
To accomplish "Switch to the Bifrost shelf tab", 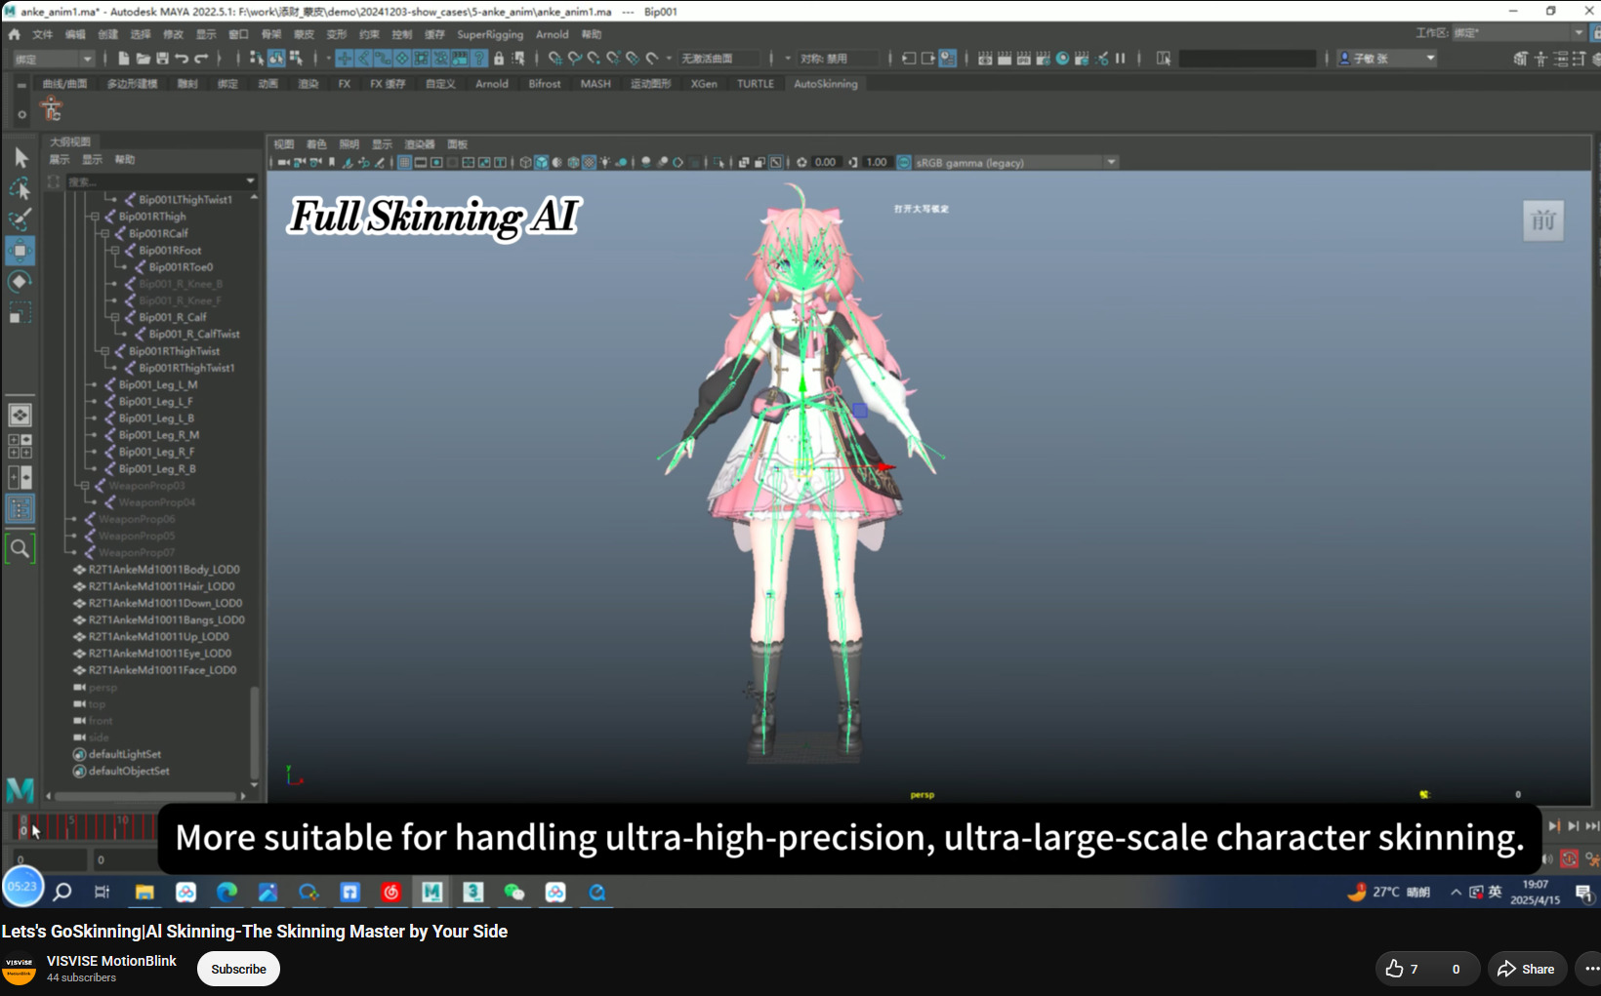I will pyautogui.click(x=545, y=84).
